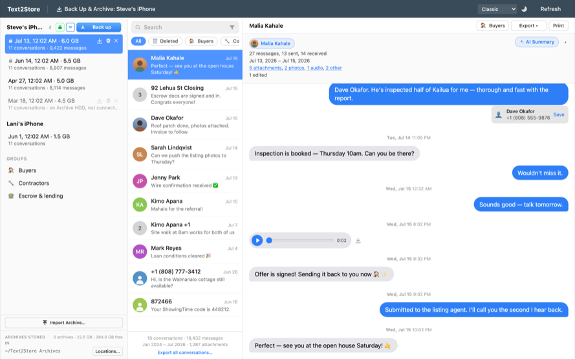
Task: Open the +1 (808) 777-3412 conversation
Action: pos(185,278)
